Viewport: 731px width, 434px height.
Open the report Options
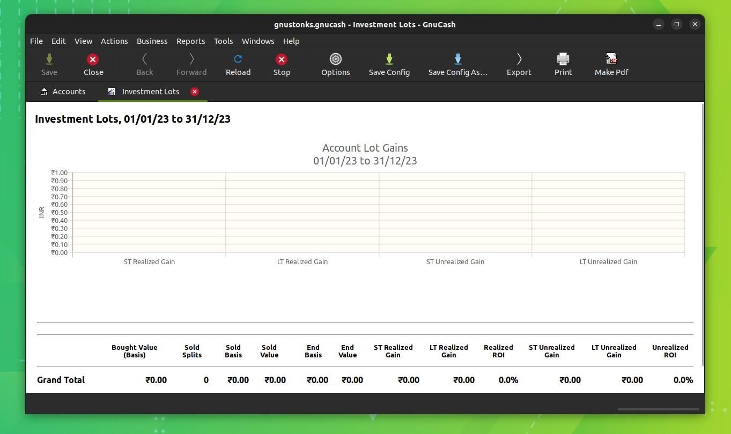click(x=335, y=64)
